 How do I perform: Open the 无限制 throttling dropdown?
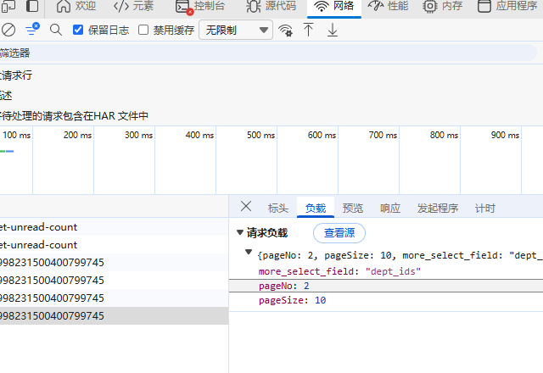pyautogui.click(x=235, y=31)
